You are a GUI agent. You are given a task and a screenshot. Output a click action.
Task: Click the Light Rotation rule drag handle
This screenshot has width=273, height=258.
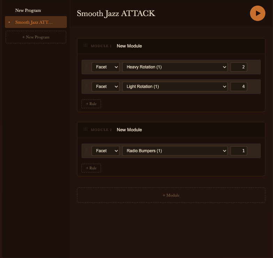[x=86, y=87]
